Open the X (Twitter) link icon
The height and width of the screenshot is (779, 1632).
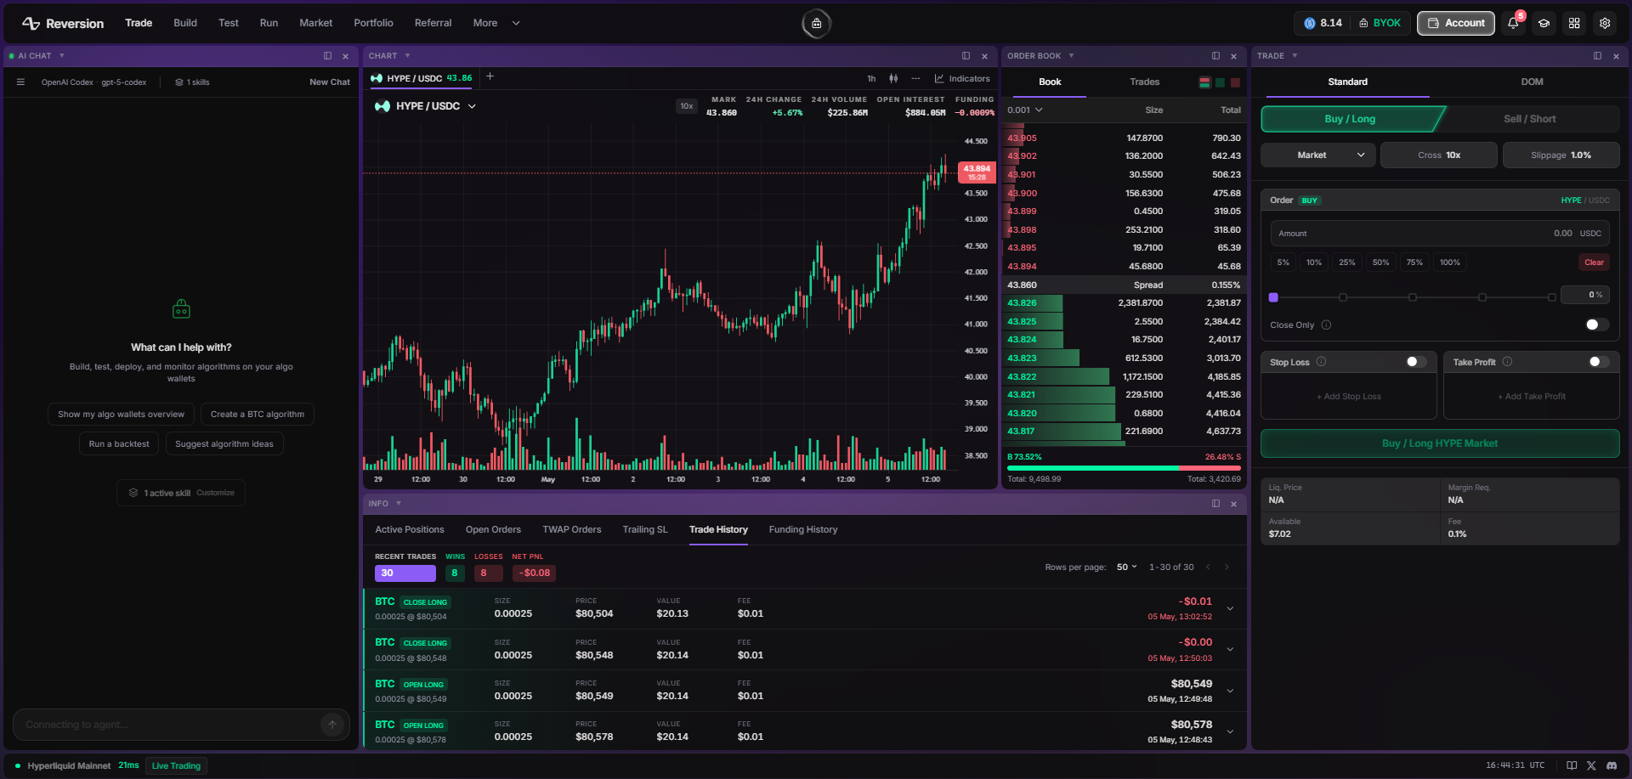1591,765
